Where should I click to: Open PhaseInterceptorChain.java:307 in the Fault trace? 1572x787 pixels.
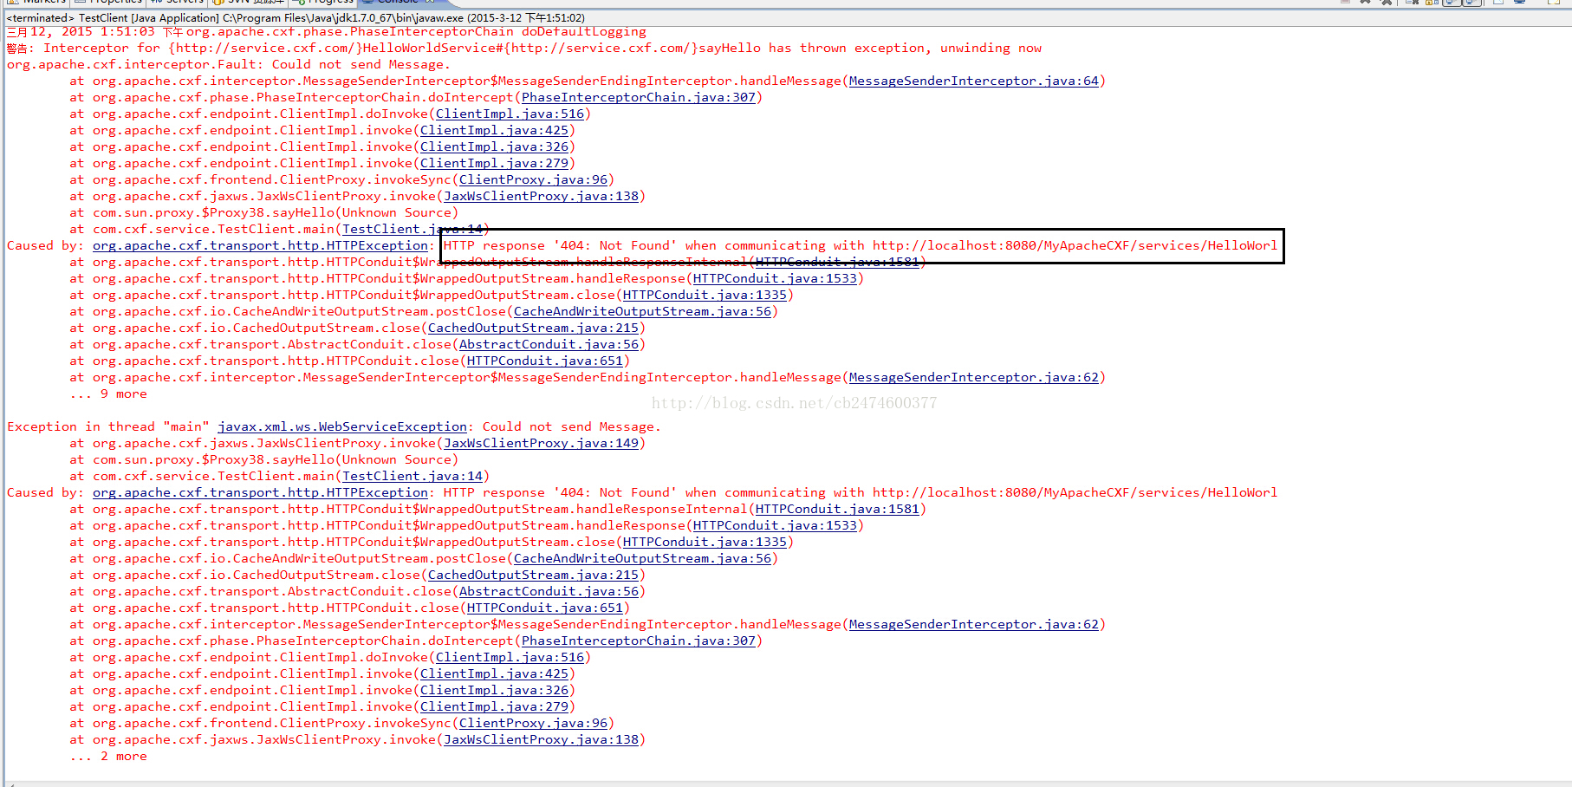pos(638,97)
